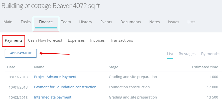
Task: Switch to By months view
Action: [x=210, y=54]
